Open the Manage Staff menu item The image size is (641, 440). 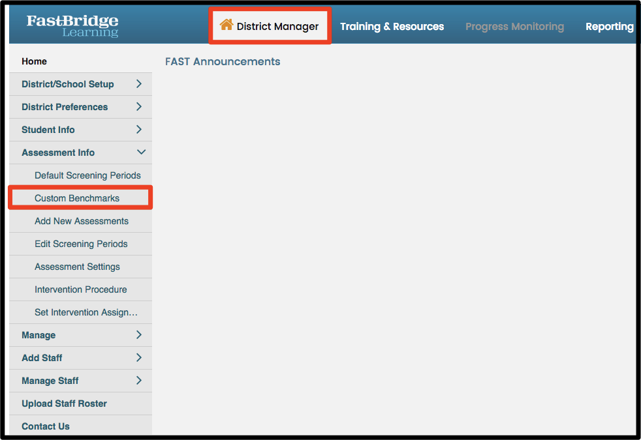pos(80,381)
